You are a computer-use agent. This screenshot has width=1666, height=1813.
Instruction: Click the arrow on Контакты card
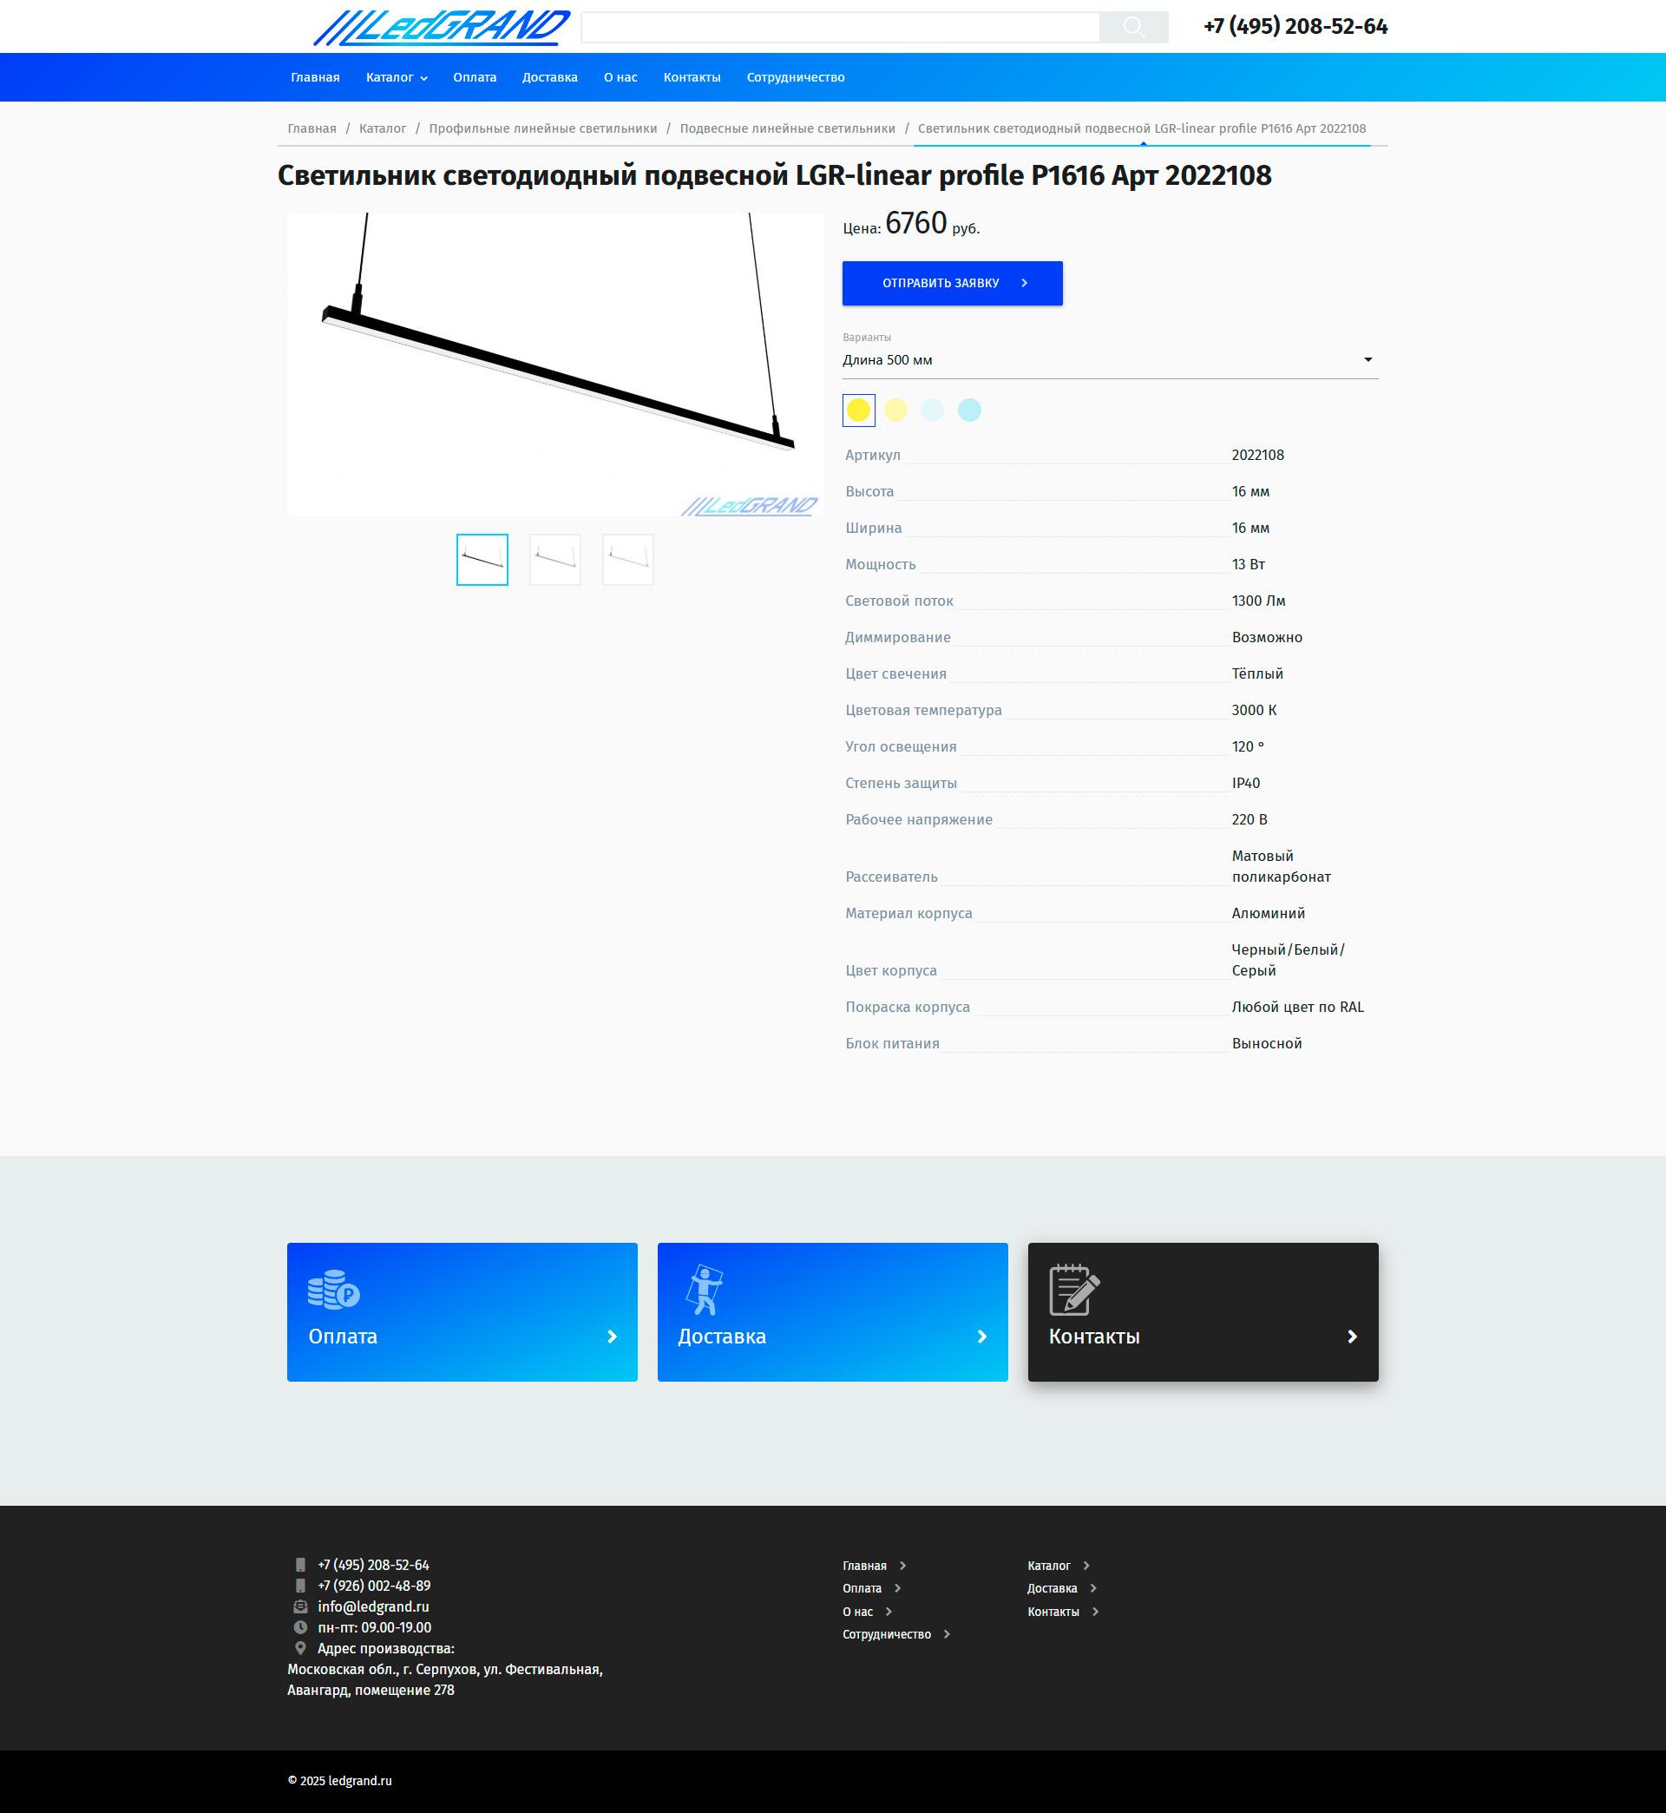point(1351,1336)
